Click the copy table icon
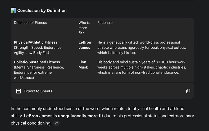The image size is (209, 131). 188,91
